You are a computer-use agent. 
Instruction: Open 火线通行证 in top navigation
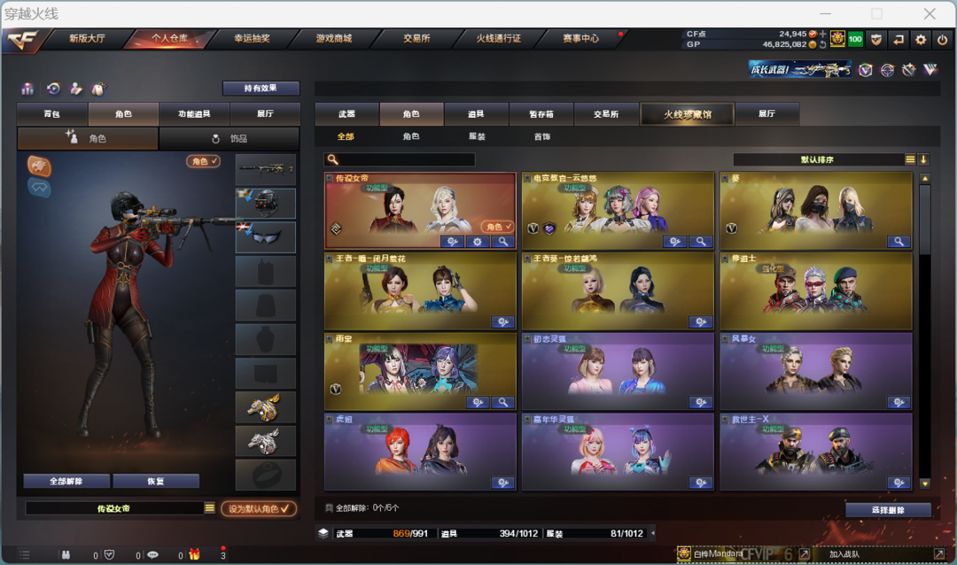pyautogui.click(x=499, y=38)
